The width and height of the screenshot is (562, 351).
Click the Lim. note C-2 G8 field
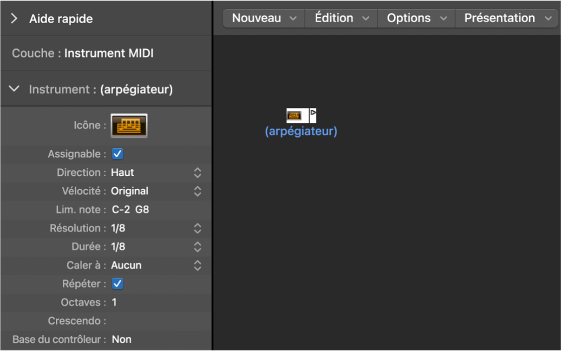(131, 210)
